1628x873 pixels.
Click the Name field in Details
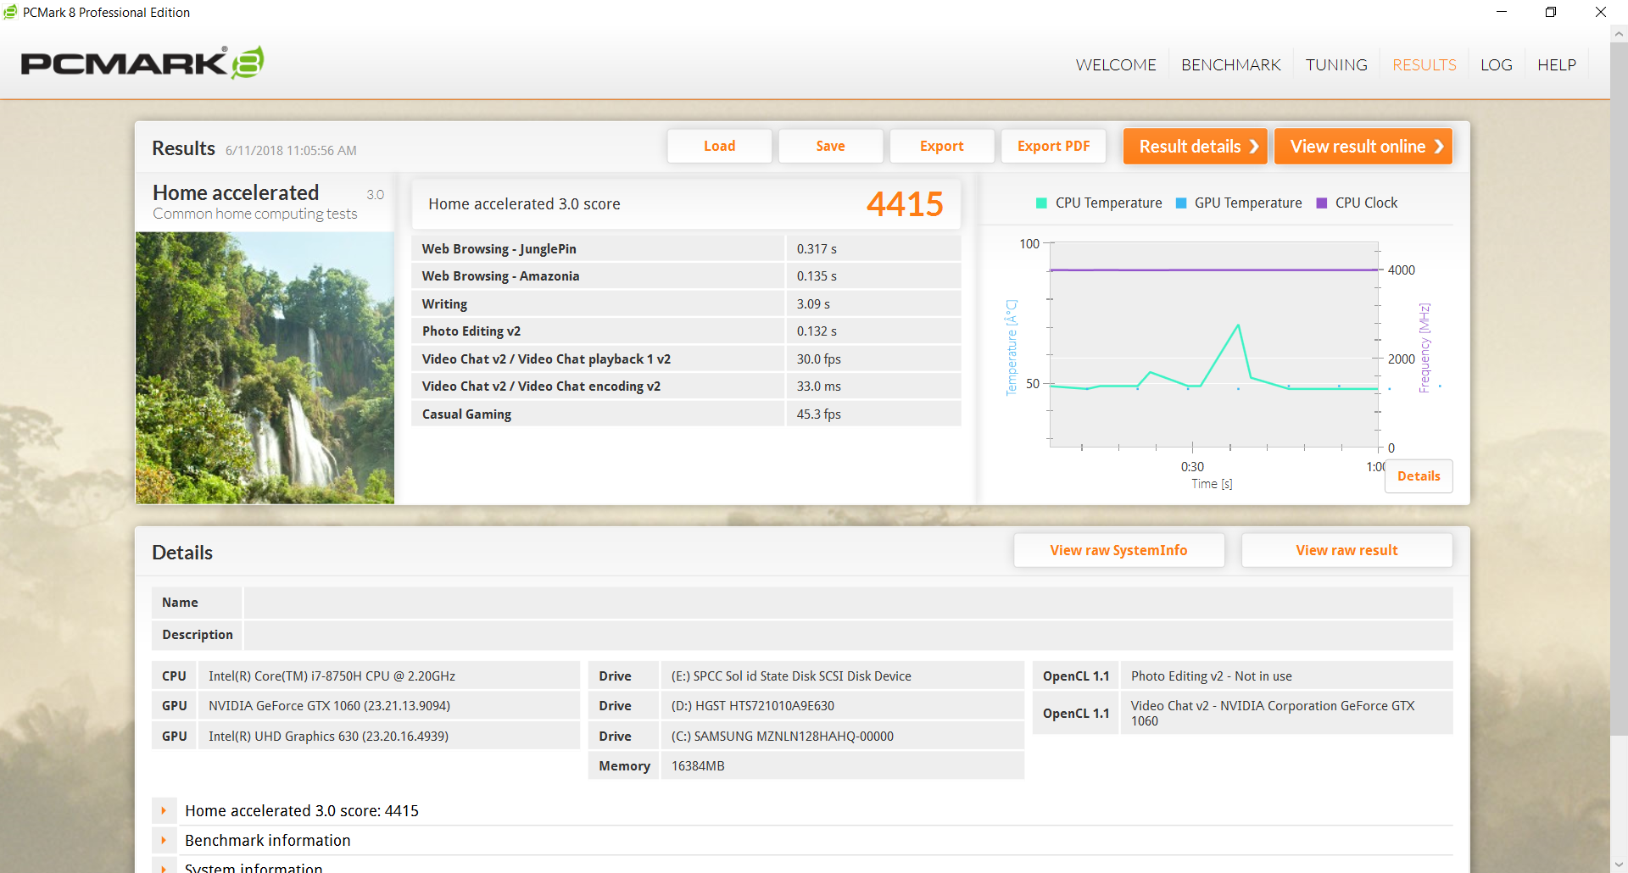(848, 603)
